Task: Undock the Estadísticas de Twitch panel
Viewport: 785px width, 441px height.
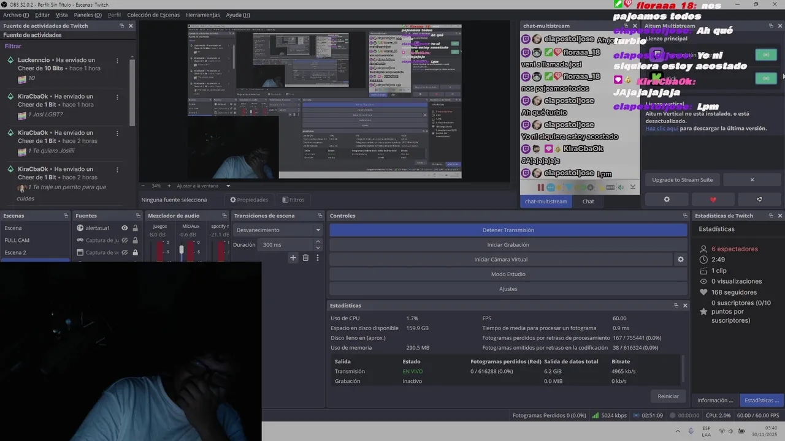Action: pyautogui.click(x=771, y=216)
